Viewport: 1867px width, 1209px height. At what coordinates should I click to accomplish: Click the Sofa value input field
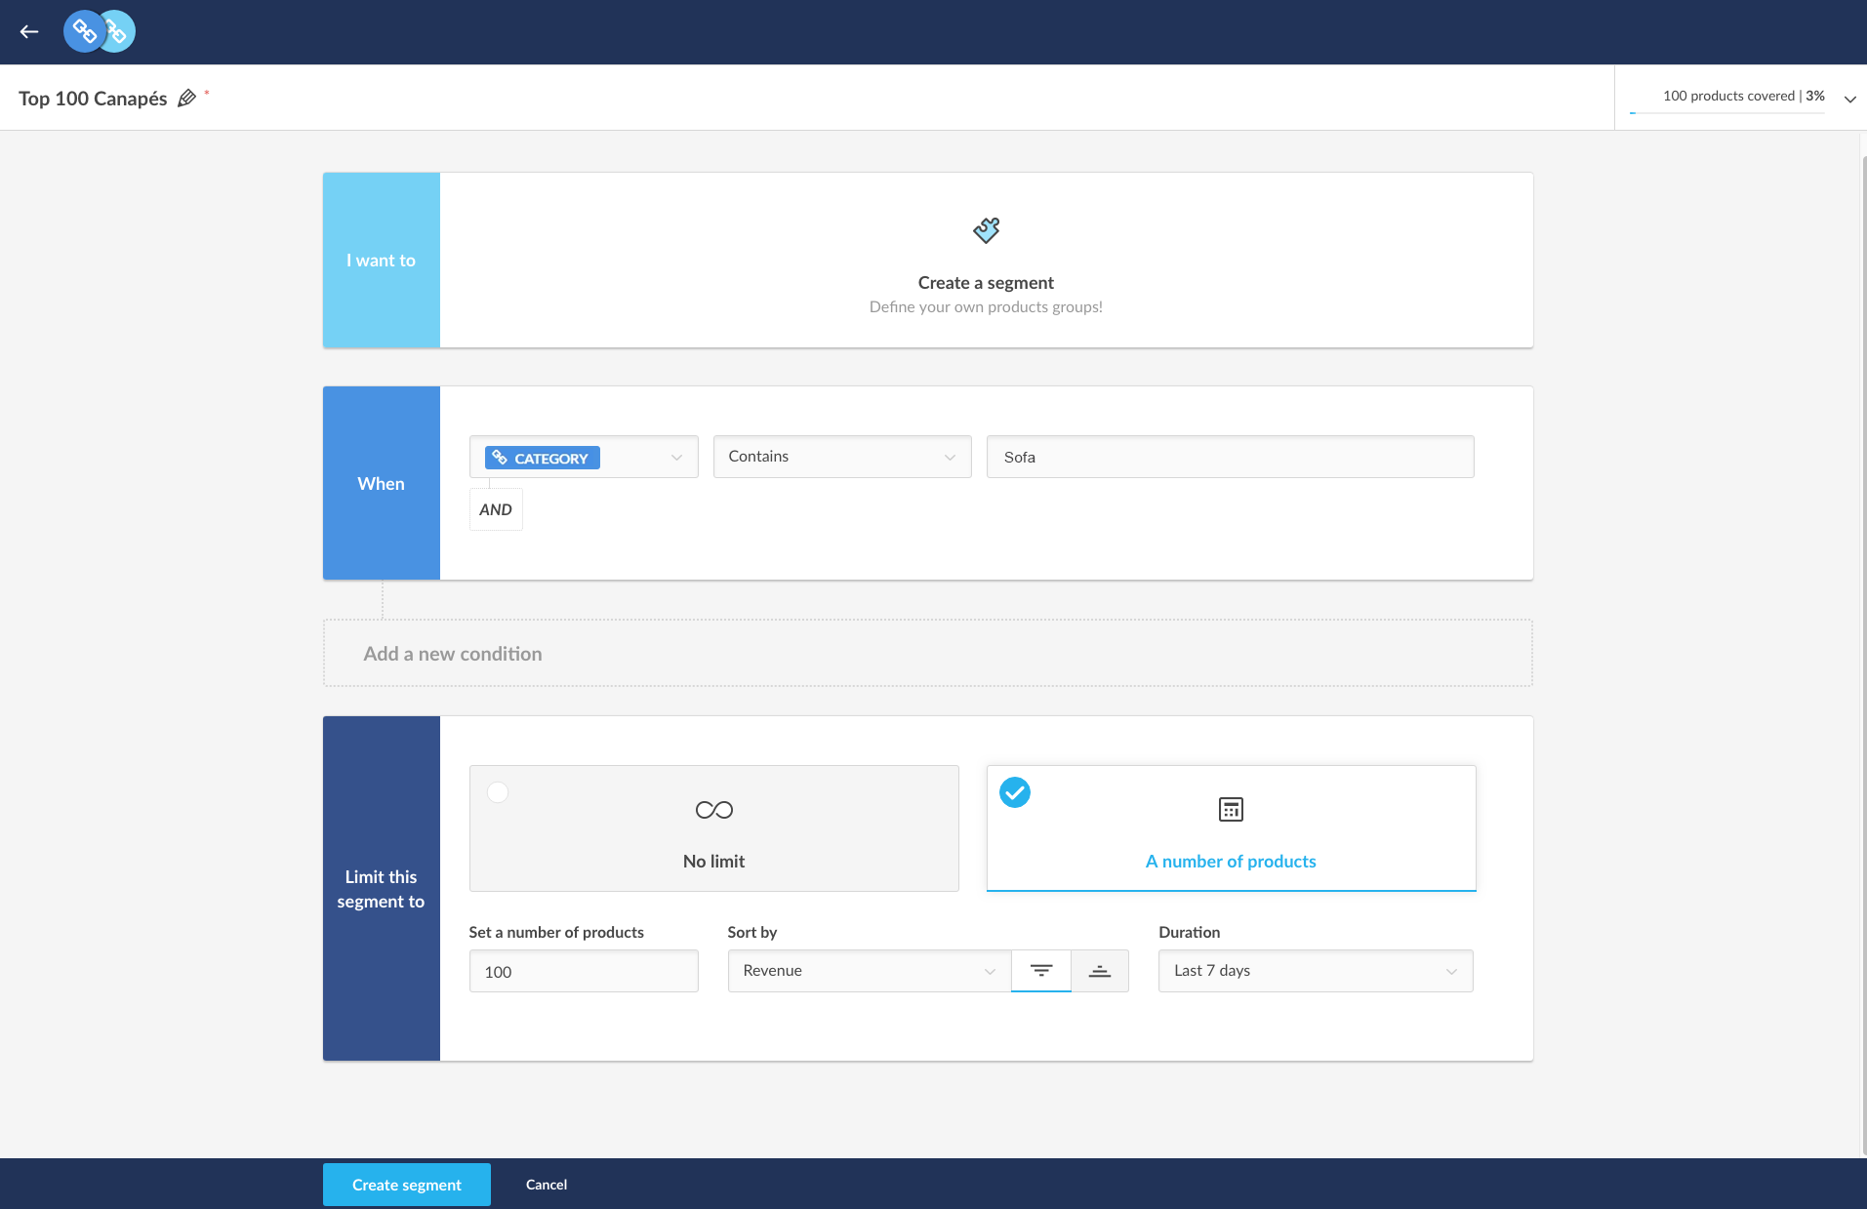[x=1230, y=457]
